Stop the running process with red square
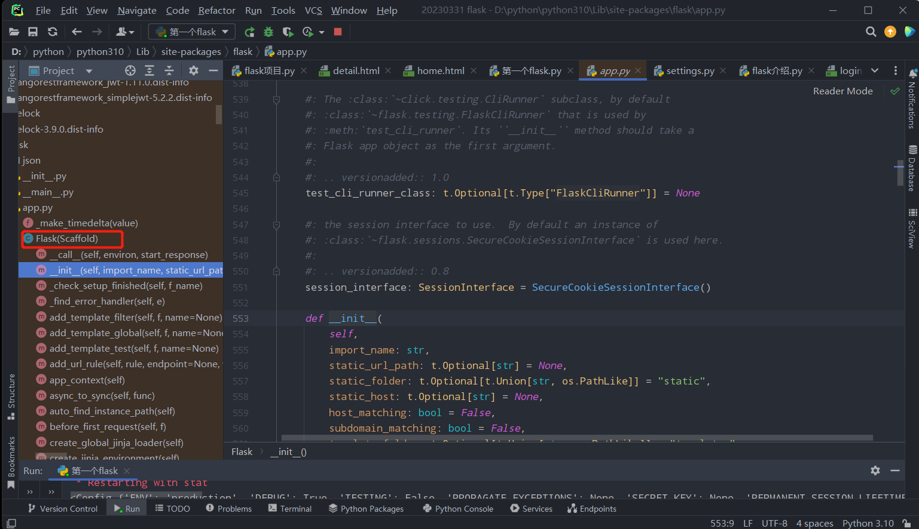This screenshot has height=529, width=919. [338, 32]
